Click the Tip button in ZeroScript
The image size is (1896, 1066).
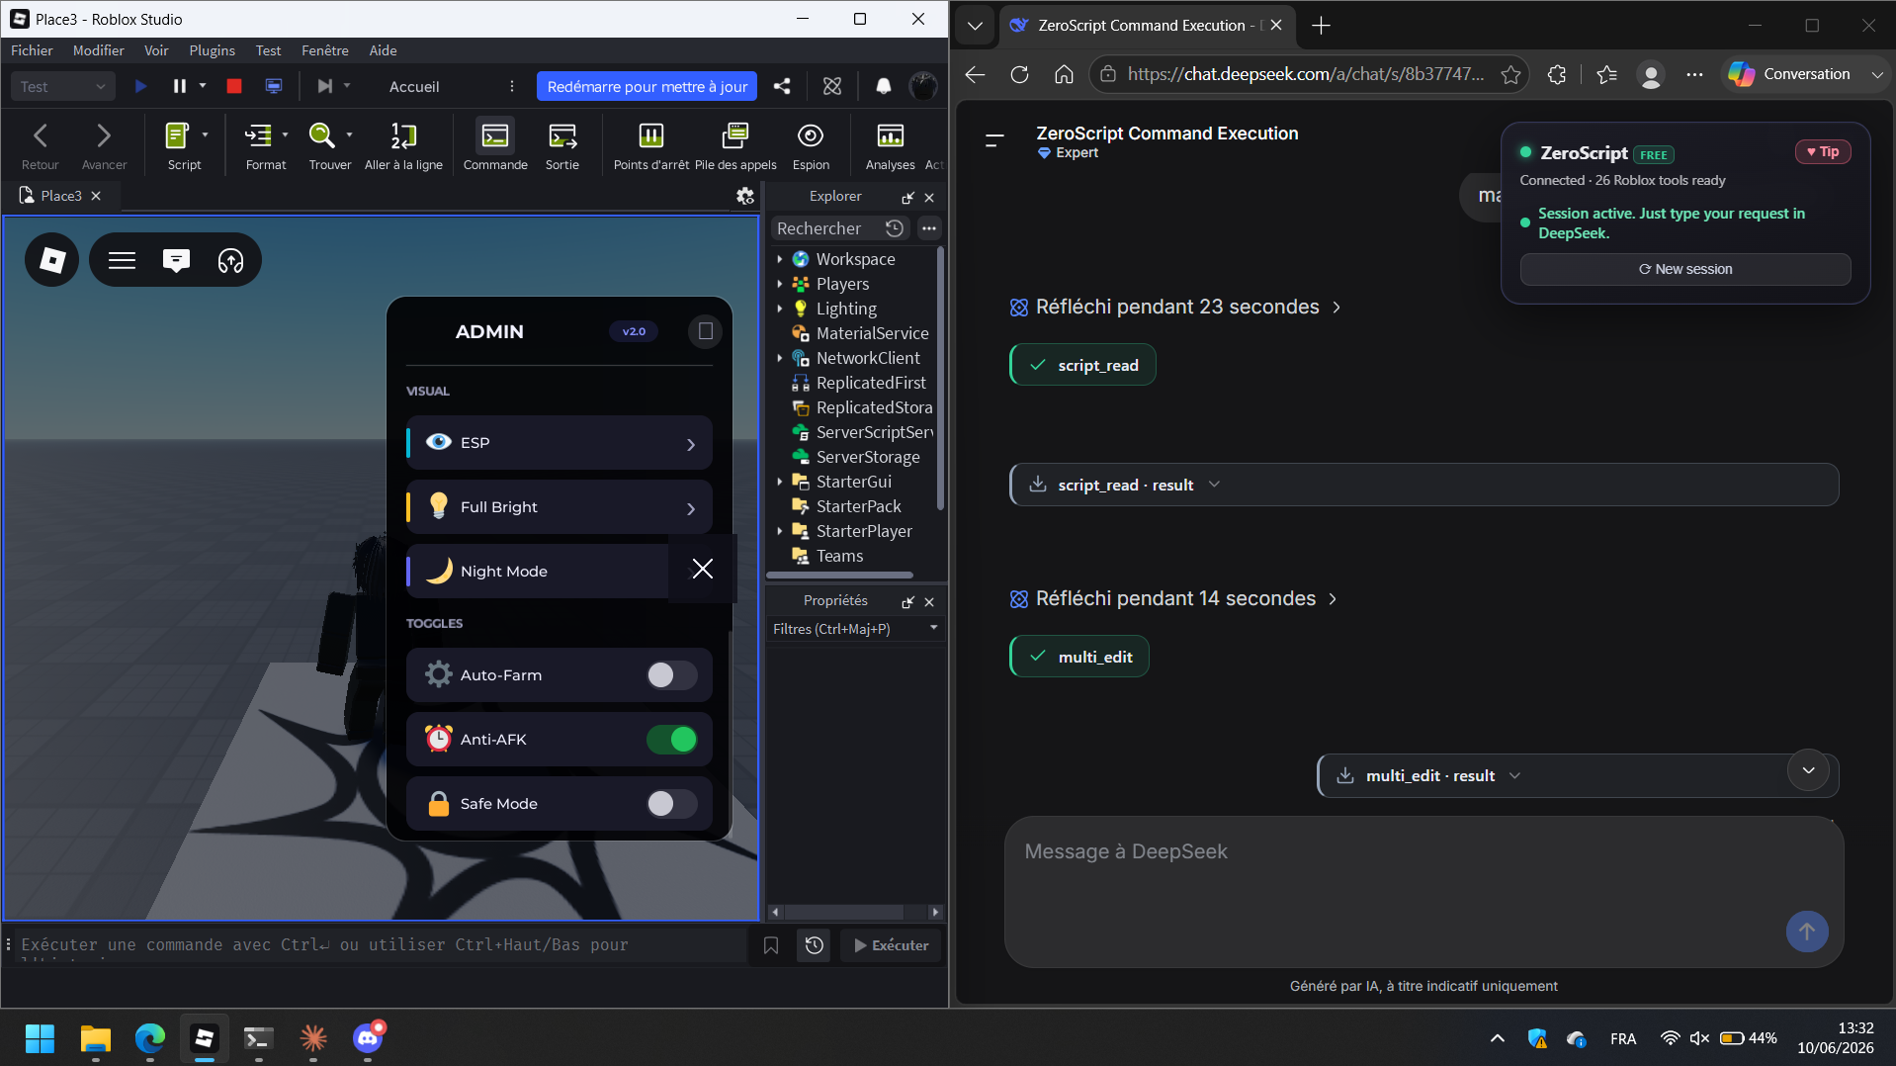[1823, 151]
